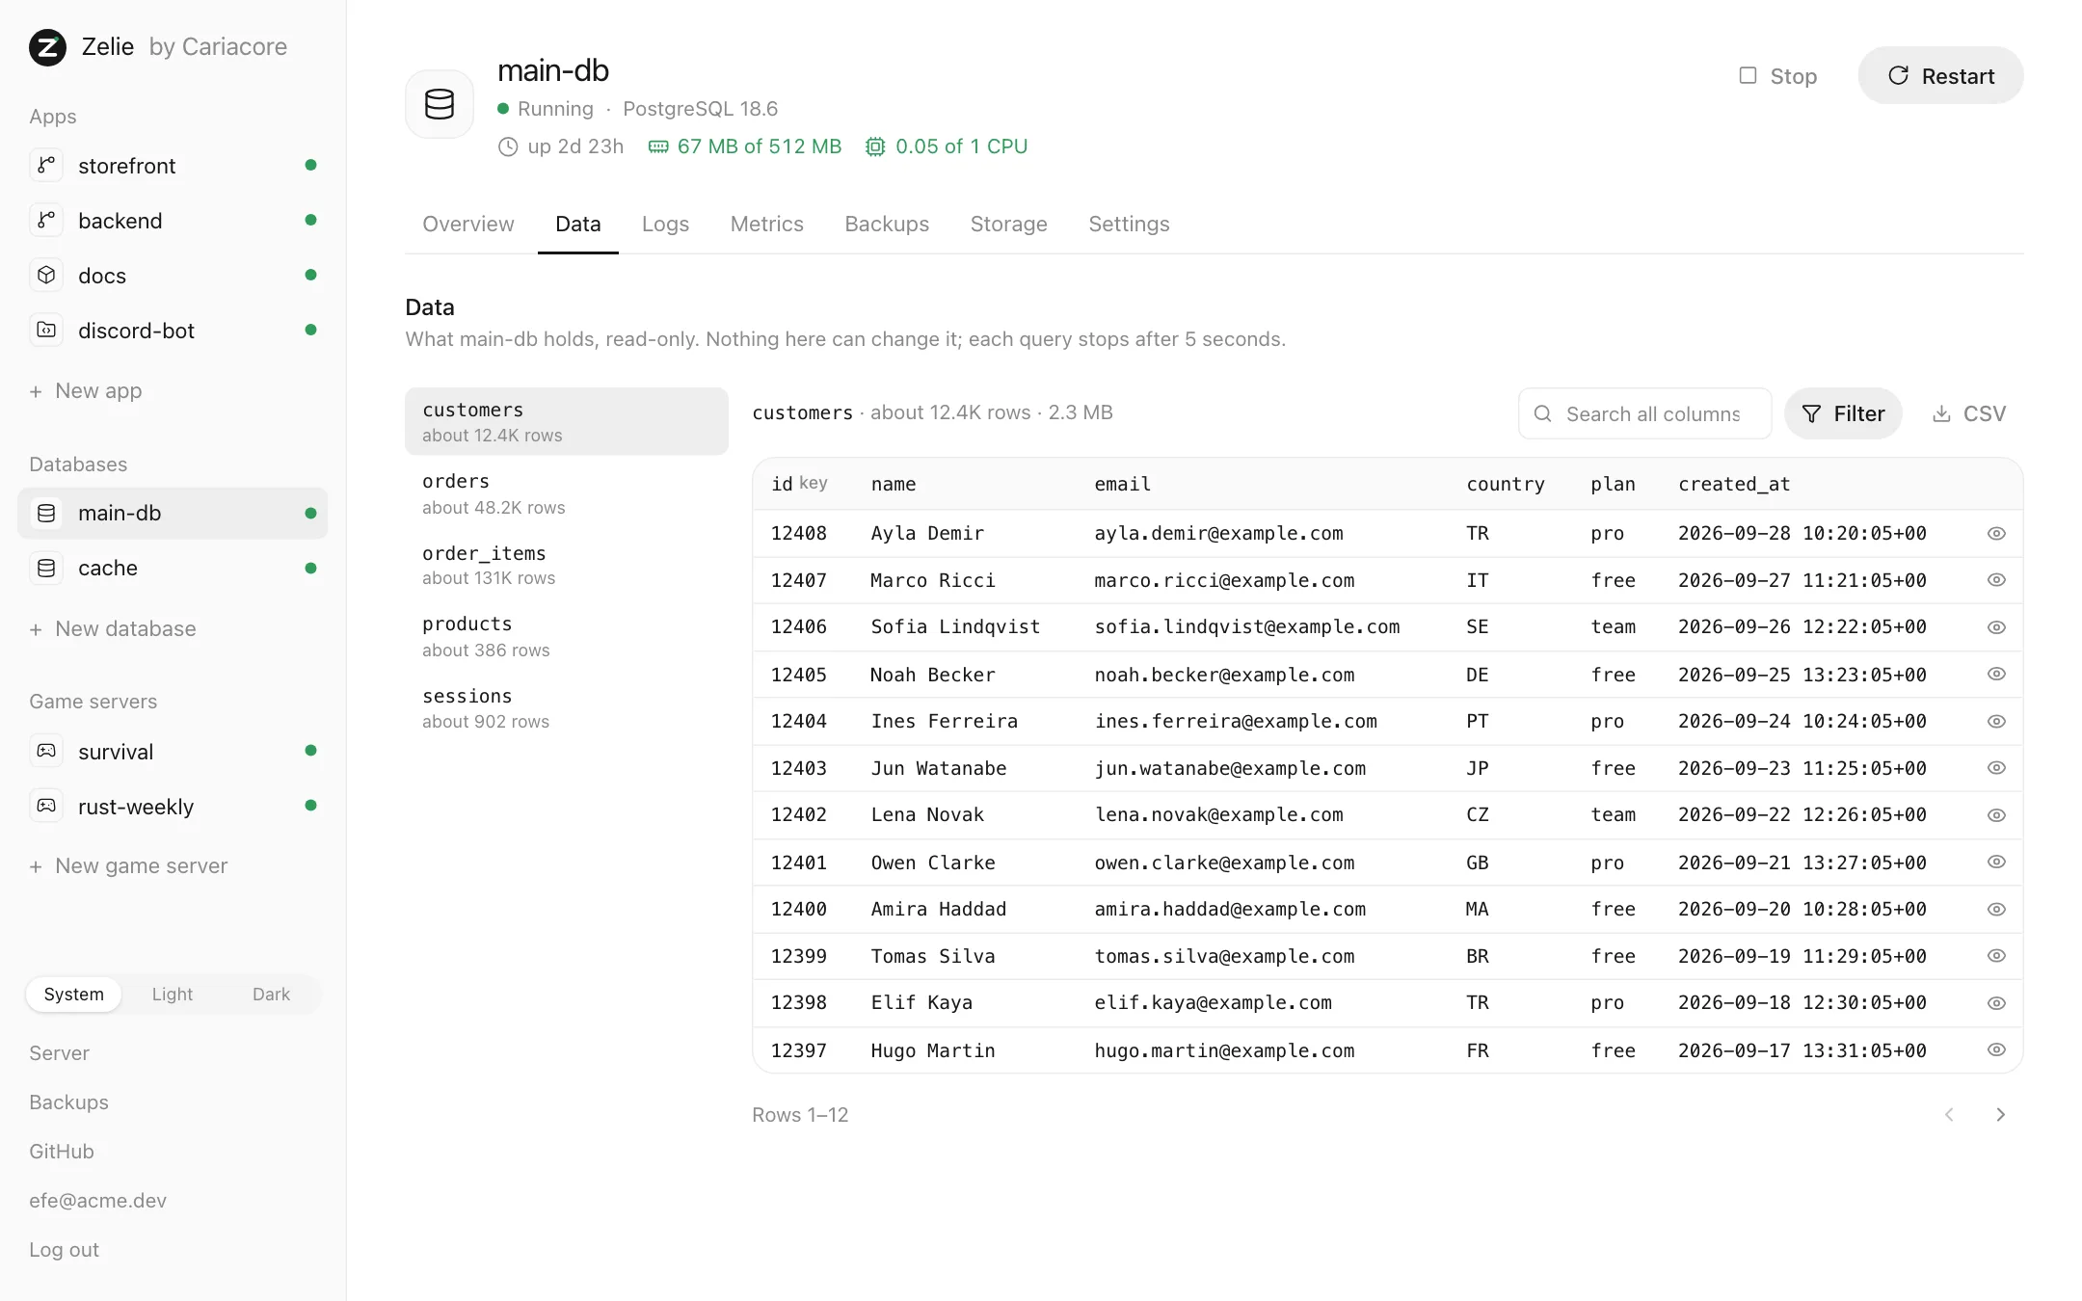Click the Search all columns field
The width and height of the screenshot is (2082, 1301).
click(x=1644, y=414)
